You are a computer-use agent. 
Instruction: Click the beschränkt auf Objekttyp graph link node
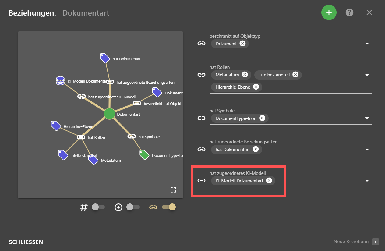point(137,103)
